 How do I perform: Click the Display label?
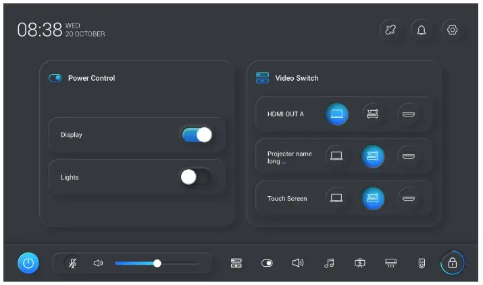[72, 135]
